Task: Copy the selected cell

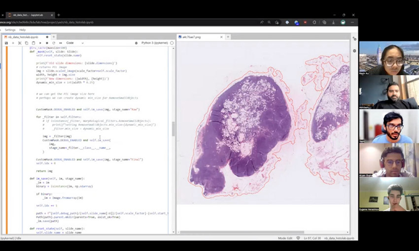Action: pyautogui.click(x=27, y=43)
